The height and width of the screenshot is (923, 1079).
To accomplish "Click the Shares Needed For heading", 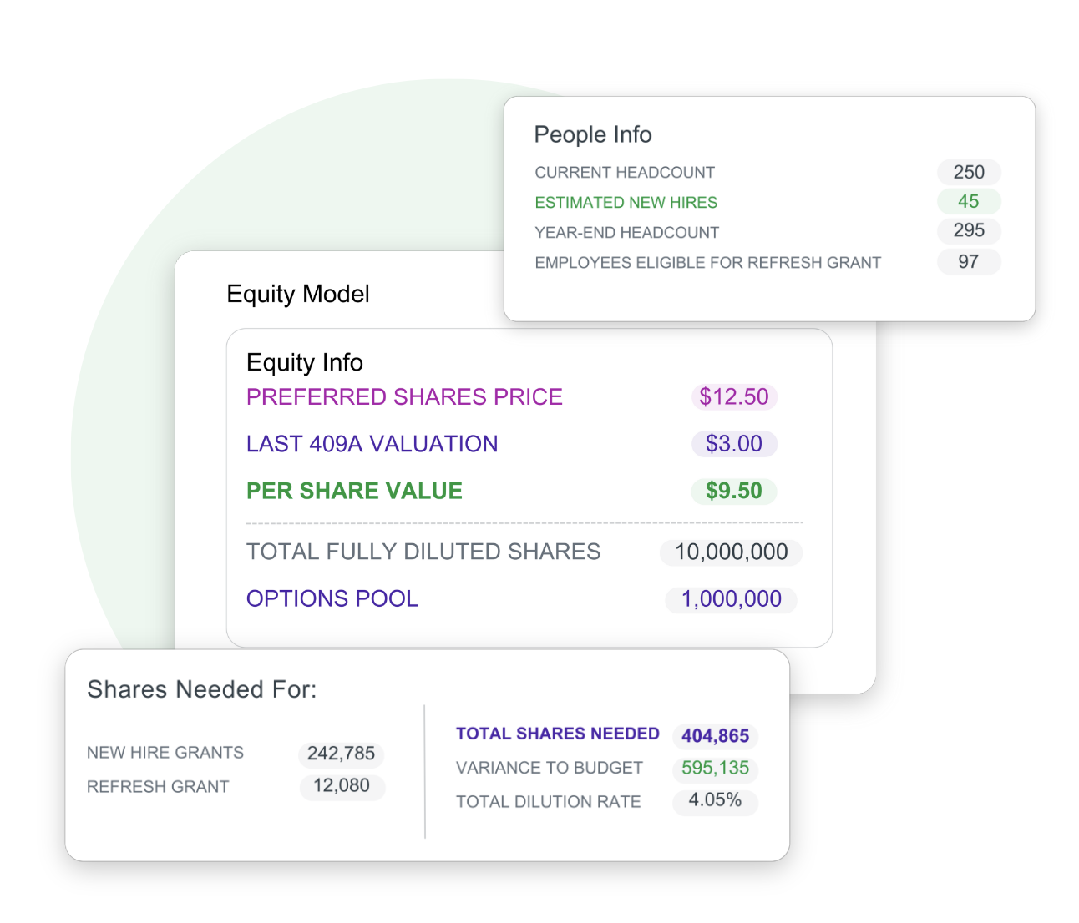I will [202, 689].
